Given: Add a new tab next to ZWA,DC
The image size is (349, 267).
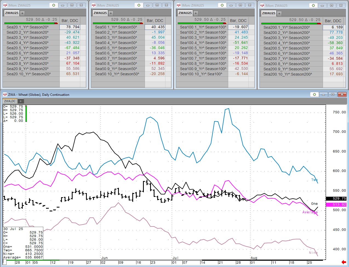Looking at the screenshot, I should [x=21, y=101].
